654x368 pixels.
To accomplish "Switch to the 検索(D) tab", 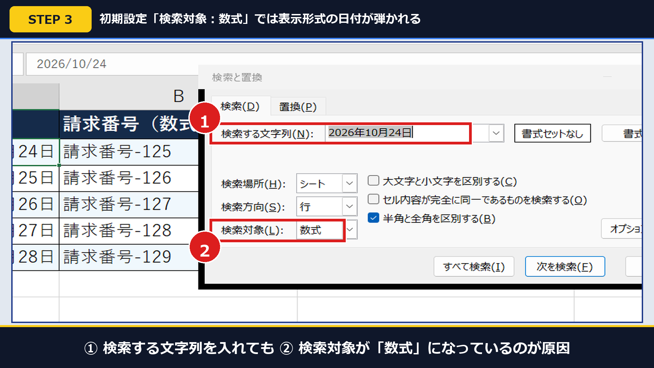I will tap(240, 107).
